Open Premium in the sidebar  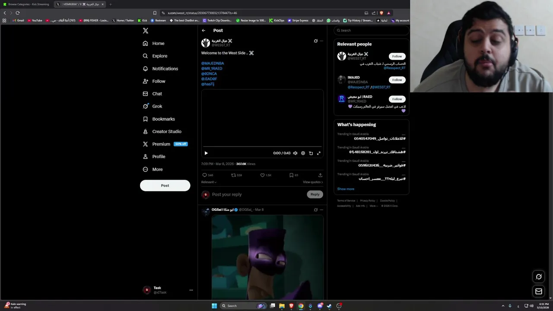click(x=165, y=144)
